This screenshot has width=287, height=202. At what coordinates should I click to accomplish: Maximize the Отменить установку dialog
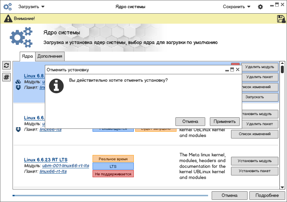[x=232, y=69]
